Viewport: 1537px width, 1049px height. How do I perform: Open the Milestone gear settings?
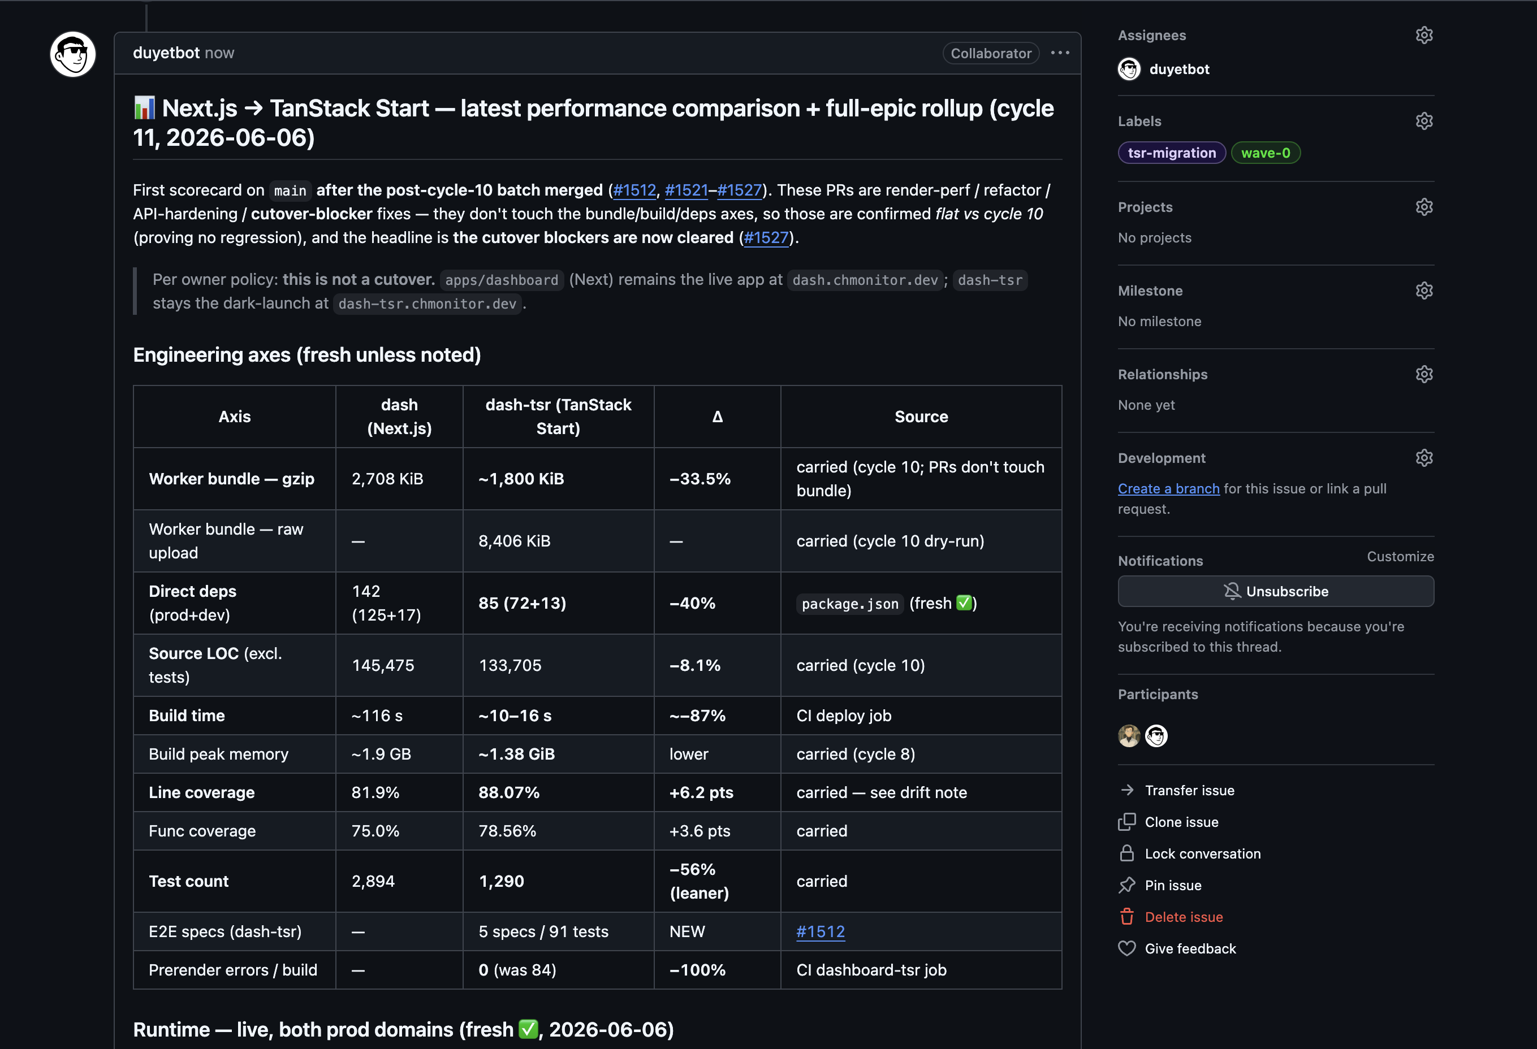click(1424, 291)
